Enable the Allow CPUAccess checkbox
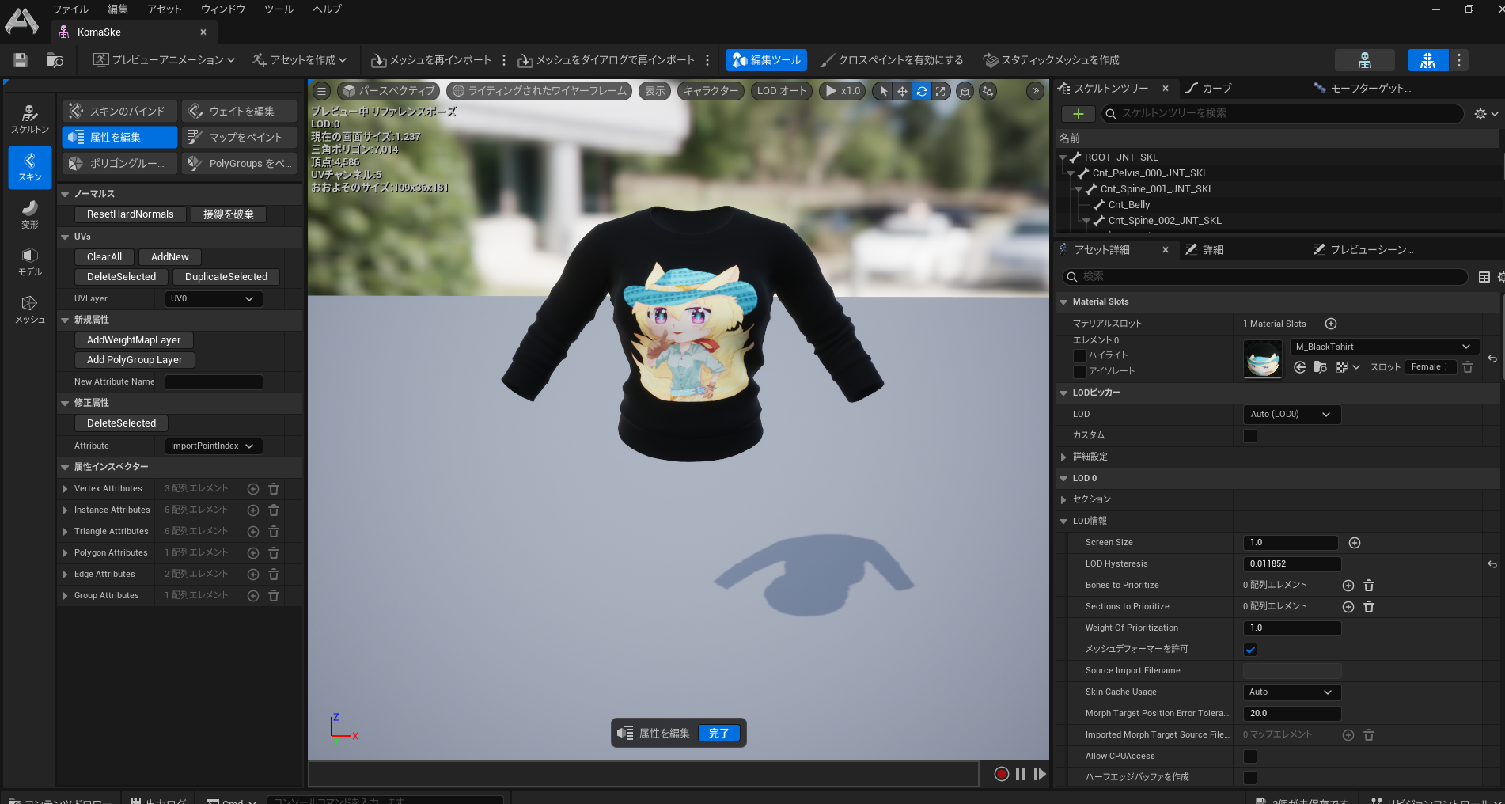The height and width of the screenshot is (804, 1505). tap(1250, 757)
